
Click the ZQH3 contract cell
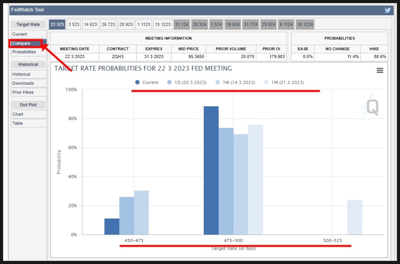tap(118, 57)
